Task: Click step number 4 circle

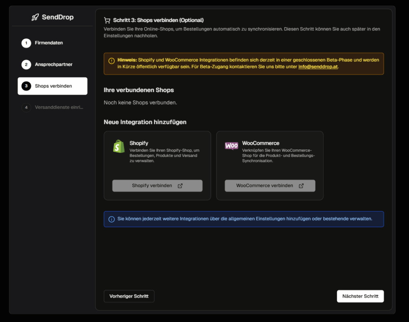Action: [26, 107]
